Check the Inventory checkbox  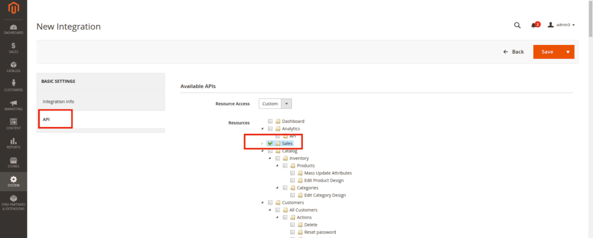pos(277,158)
